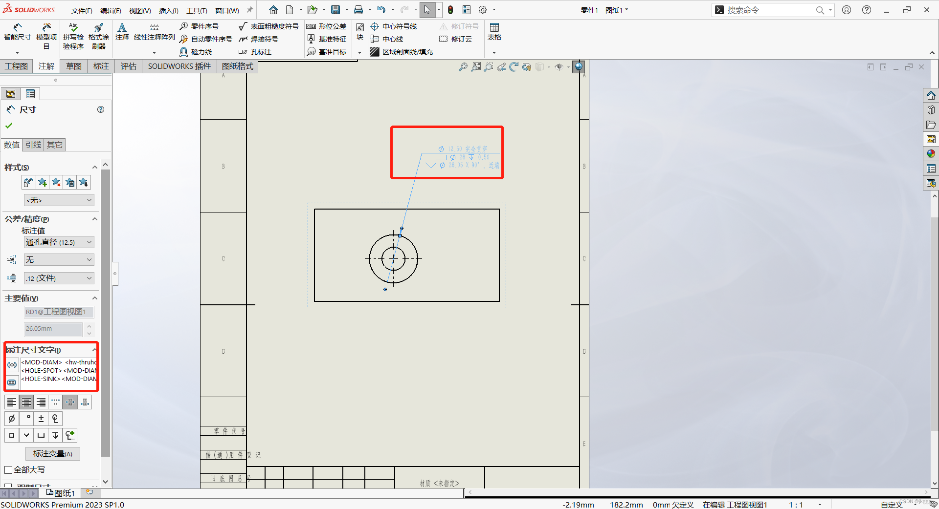Choose the Hole Callout tool
Viewport: 939px width, 509px height.
(255, 52)
